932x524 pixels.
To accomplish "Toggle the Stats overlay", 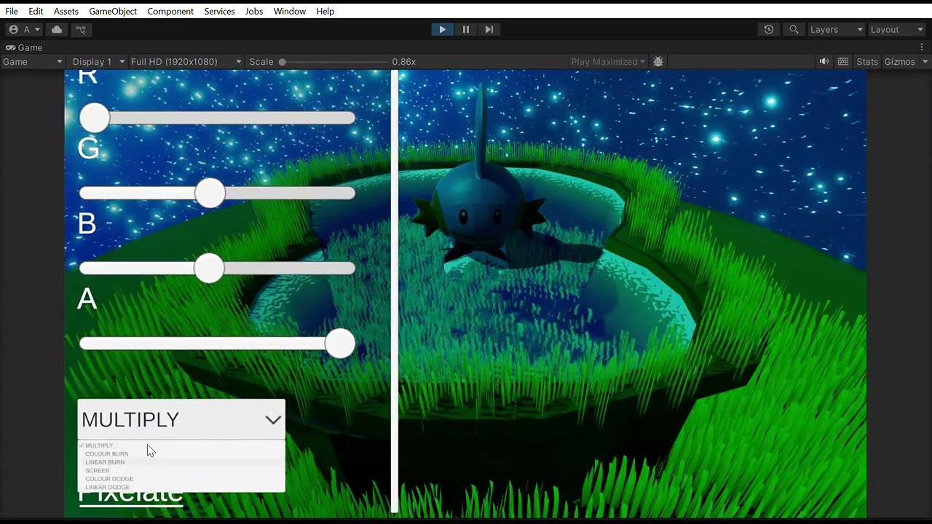I will point(867,62).
